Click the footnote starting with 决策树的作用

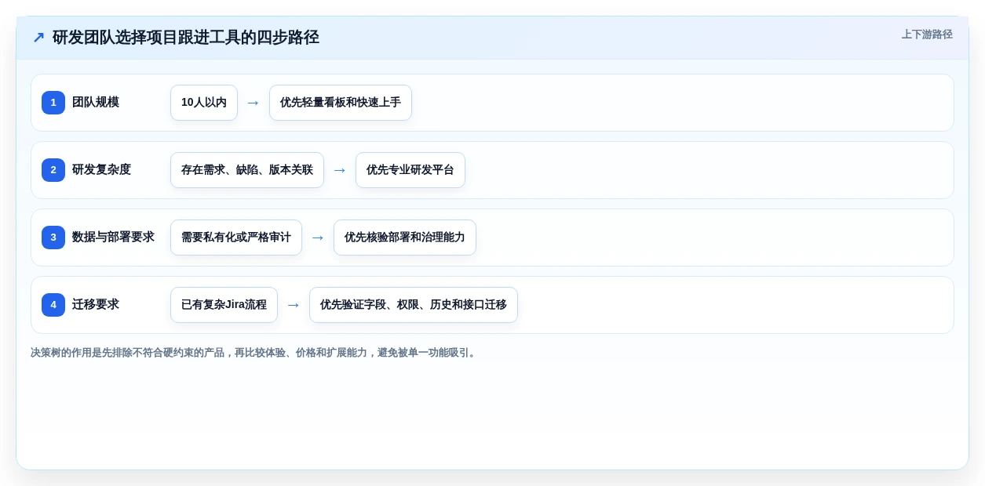tap(254, 353)
